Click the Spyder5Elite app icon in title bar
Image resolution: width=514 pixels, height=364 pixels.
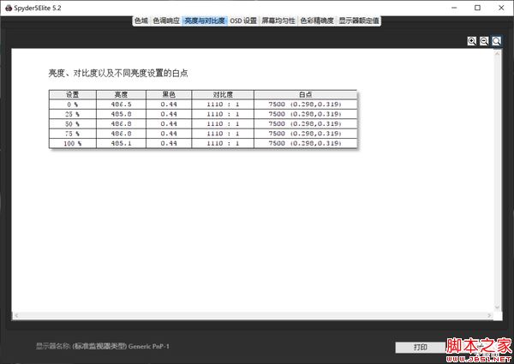[9, 8]
